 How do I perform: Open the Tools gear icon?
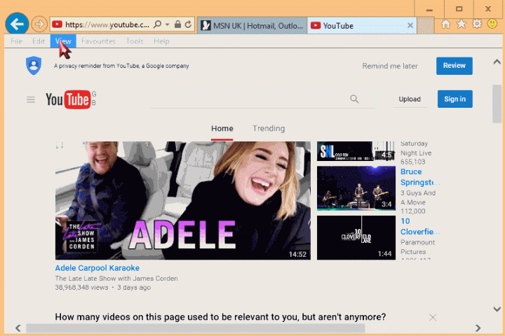point(477,24)
